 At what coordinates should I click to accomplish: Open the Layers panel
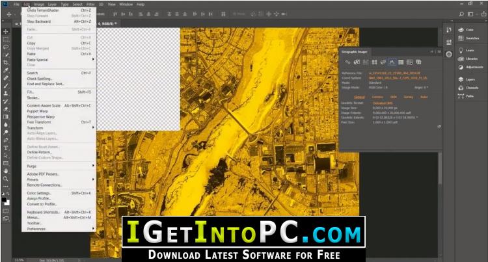click(x=467, y=79)
